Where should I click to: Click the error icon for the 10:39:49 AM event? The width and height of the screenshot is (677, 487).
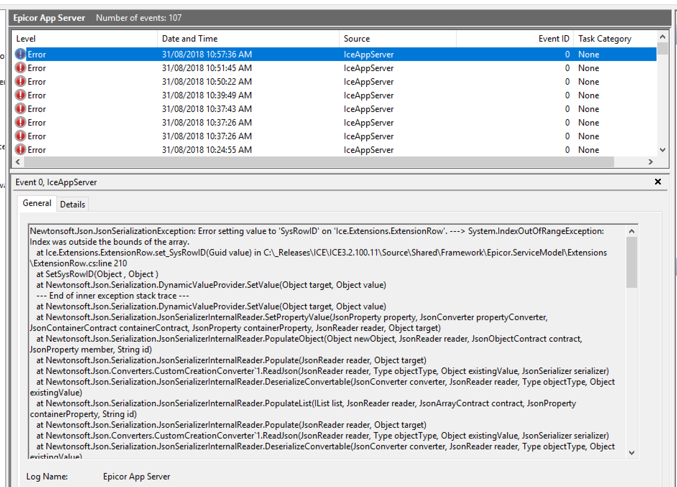coord(20,95)
